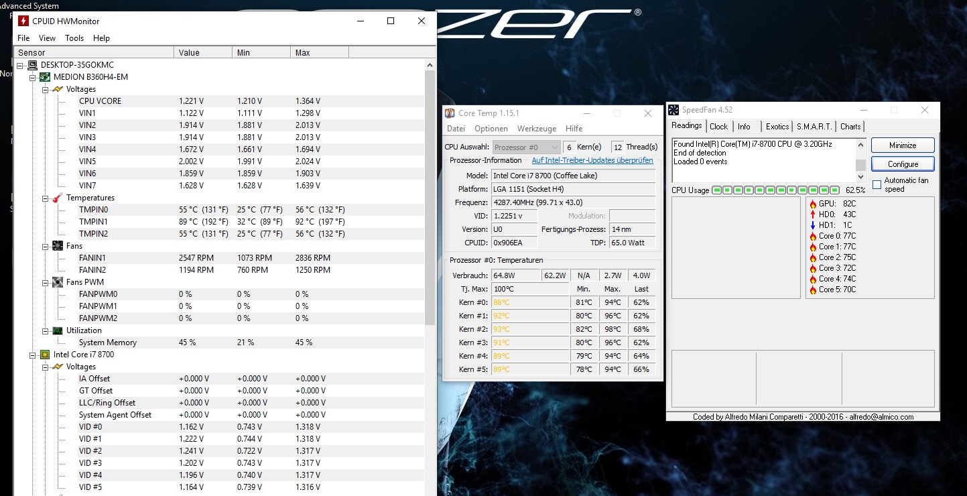The width and height of the screenshot is (967, 496).
Task: Click the Temperatures thermometer icon
Action: tap(58, 198)
